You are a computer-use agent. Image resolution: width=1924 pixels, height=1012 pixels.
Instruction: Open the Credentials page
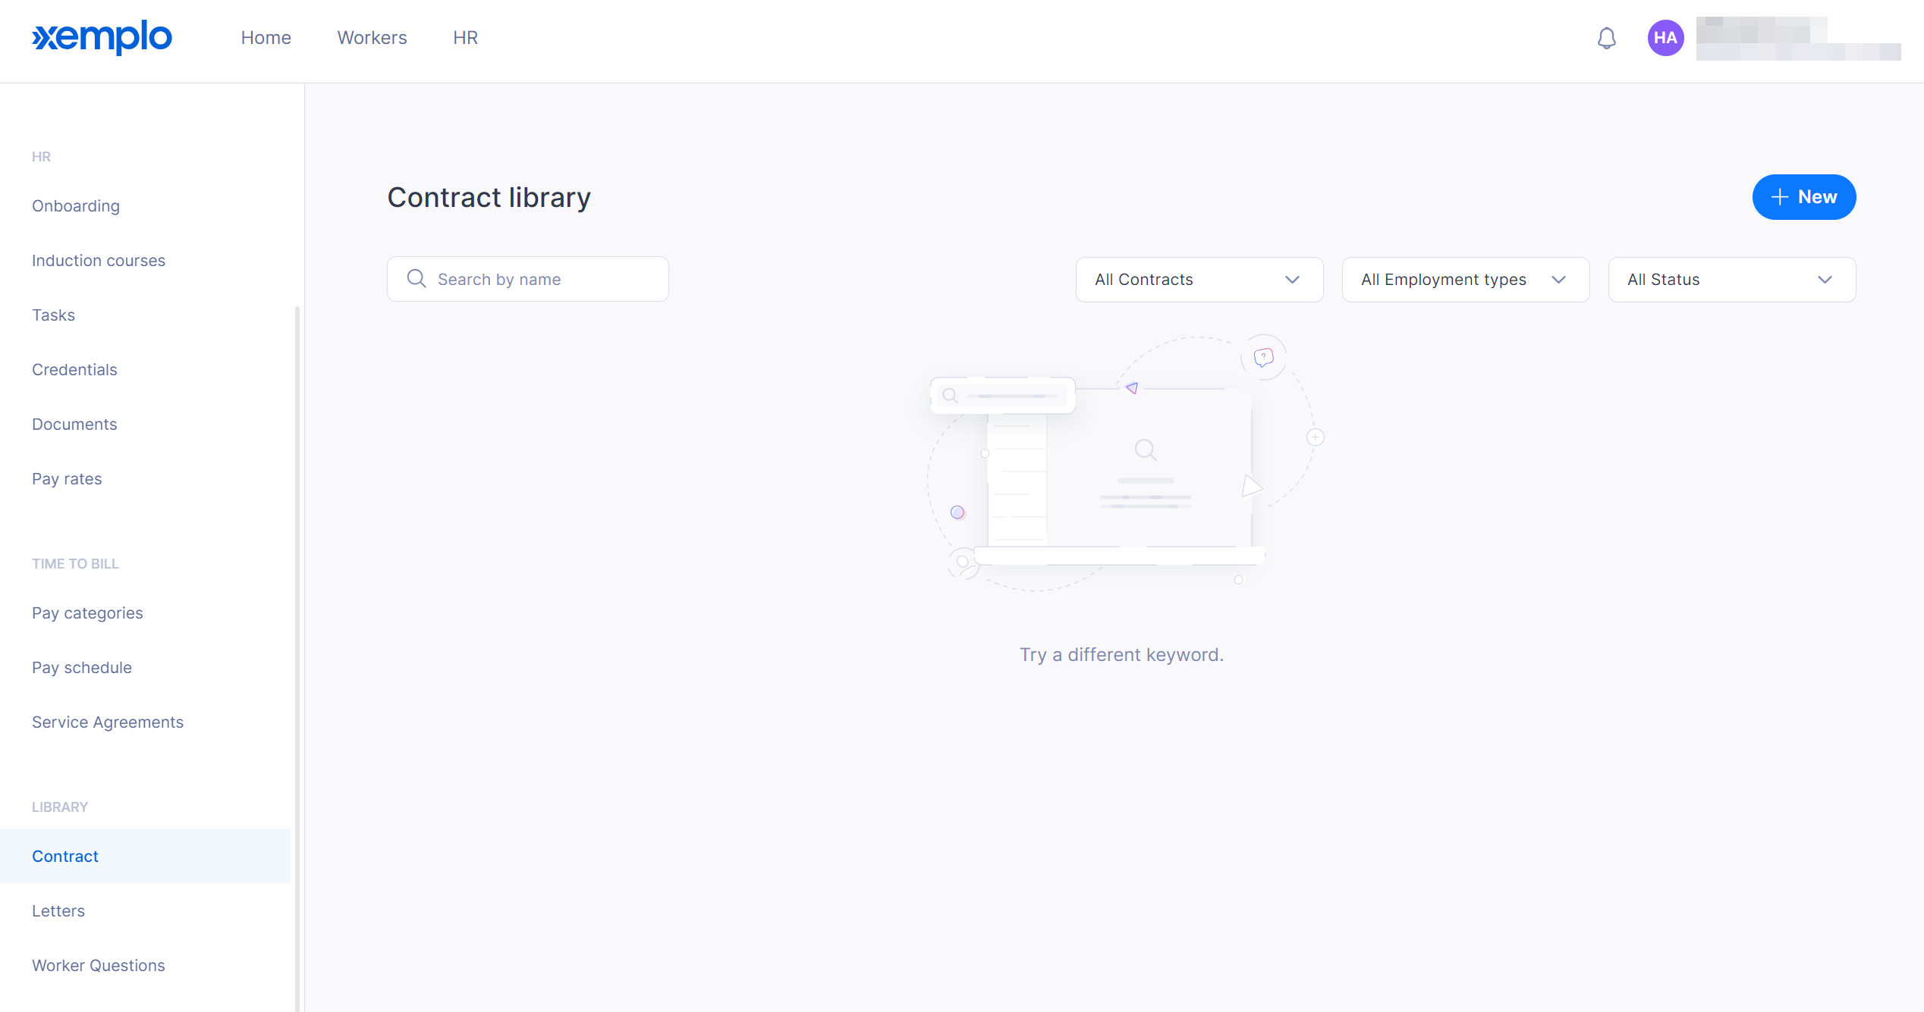point(74,370)
